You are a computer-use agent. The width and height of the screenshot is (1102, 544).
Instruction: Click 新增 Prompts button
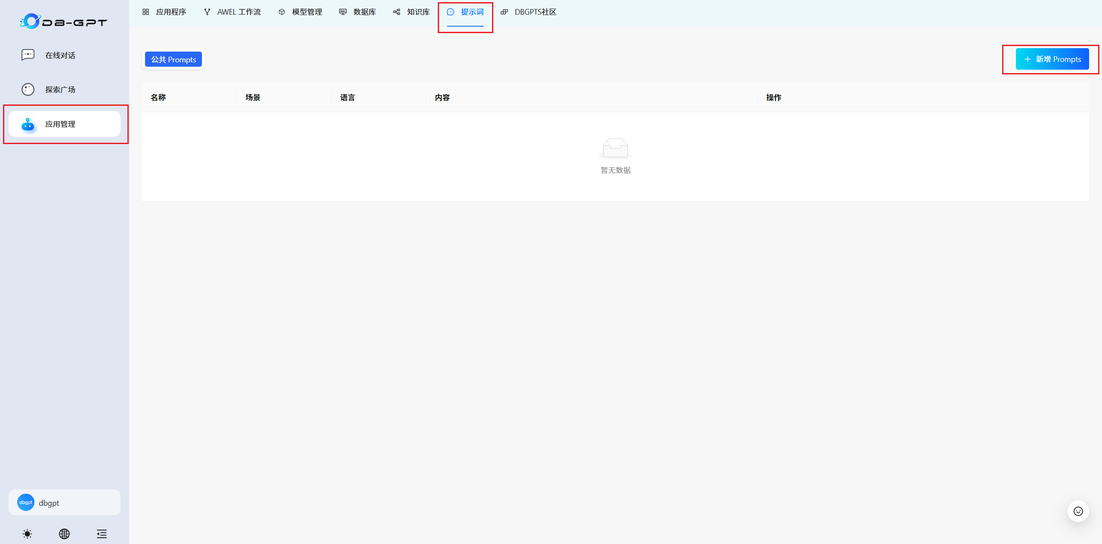point(1052,59)
